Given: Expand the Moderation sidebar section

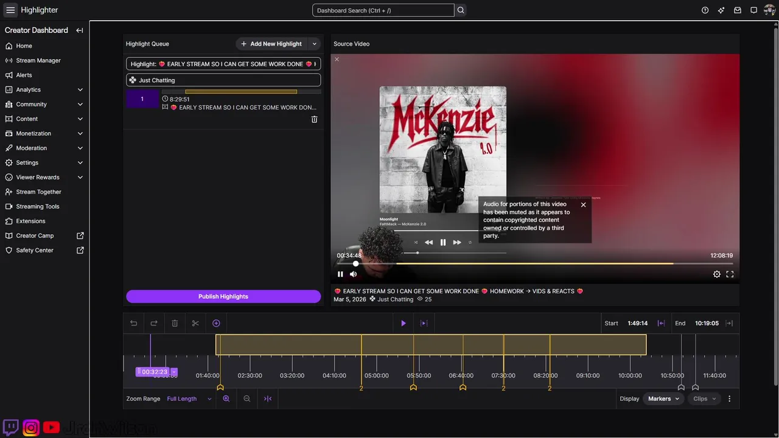Looking at the screenshot, I should 80,148.
